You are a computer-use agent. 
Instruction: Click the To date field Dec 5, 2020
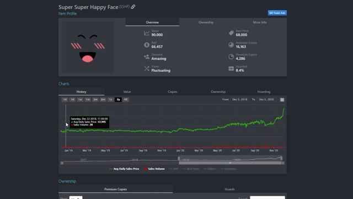pyautogui.click(x=266, y=99)
